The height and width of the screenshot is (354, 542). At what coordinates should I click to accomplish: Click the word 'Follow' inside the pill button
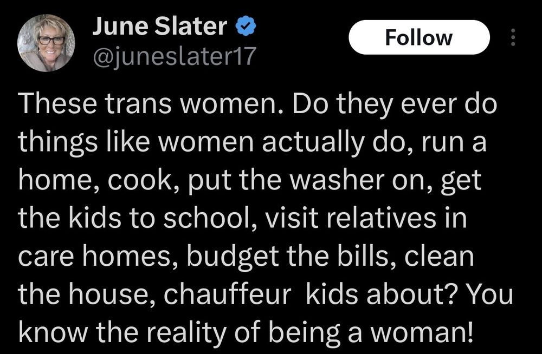[419, 37]
